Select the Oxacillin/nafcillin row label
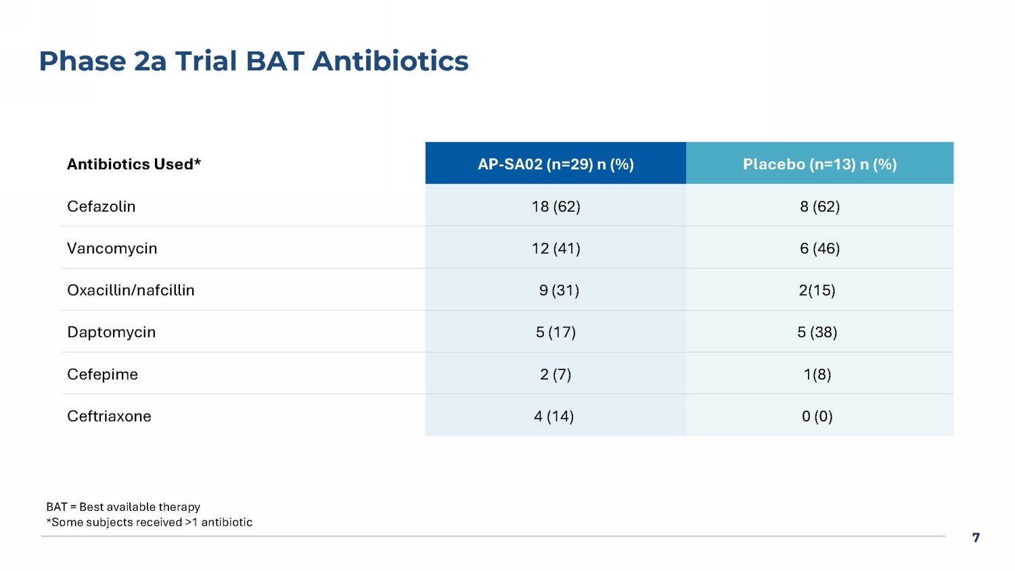 [x=131, y=290]
